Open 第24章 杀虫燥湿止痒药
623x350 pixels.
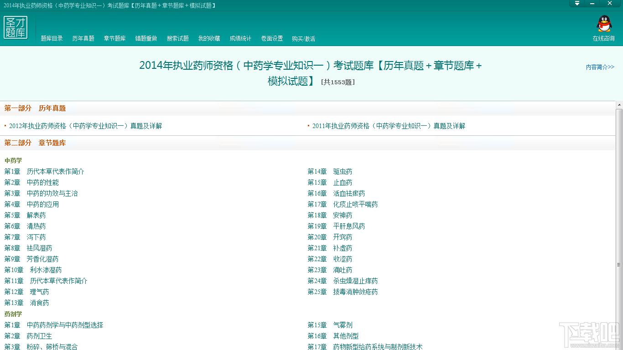343,281
